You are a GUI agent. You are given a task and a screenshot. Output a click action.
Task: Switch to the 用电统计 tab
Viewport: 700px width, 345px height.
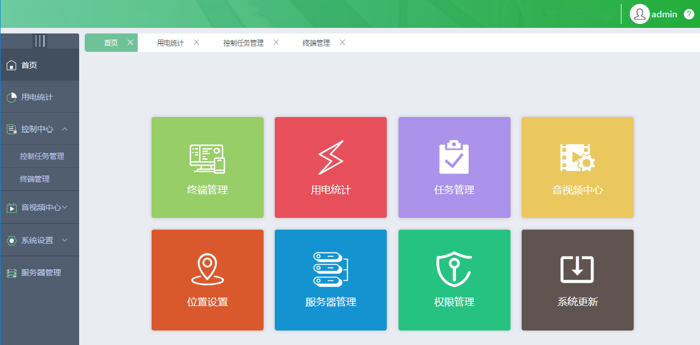point(170,43)
